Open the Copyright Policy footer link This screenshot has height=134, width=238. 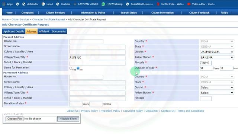pyautogui.click(x=133, y=111)
